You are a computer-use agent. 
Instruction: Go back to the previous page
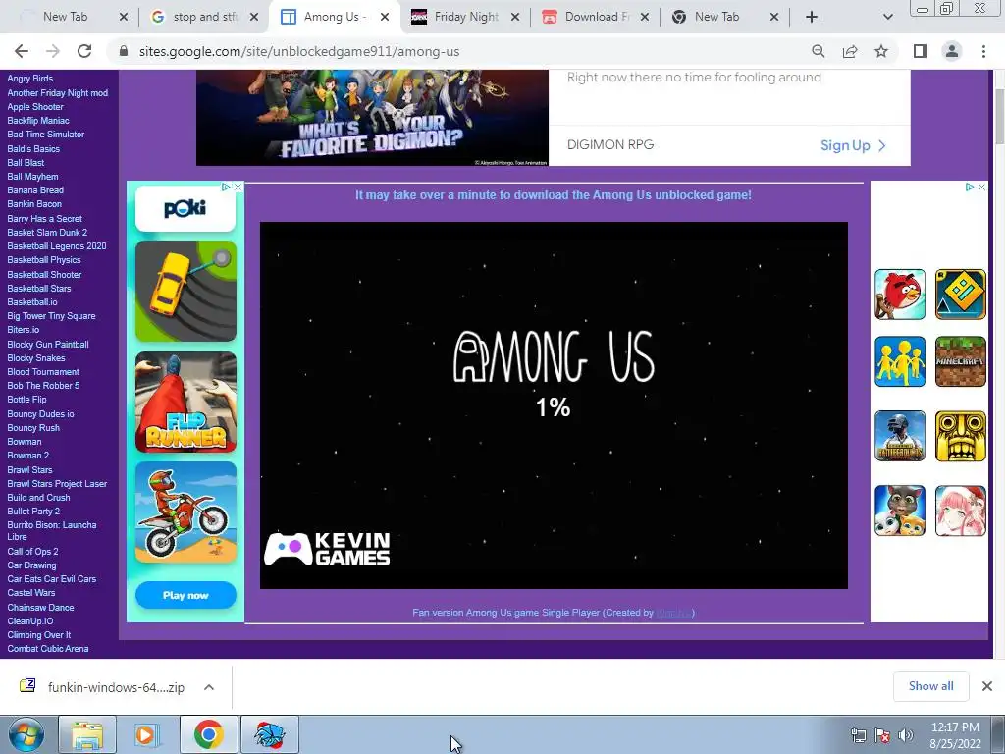(22, 51)
